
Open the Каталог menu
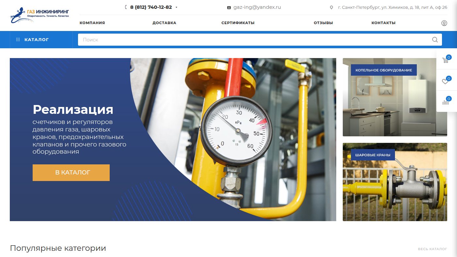click(x=41, y=39)
